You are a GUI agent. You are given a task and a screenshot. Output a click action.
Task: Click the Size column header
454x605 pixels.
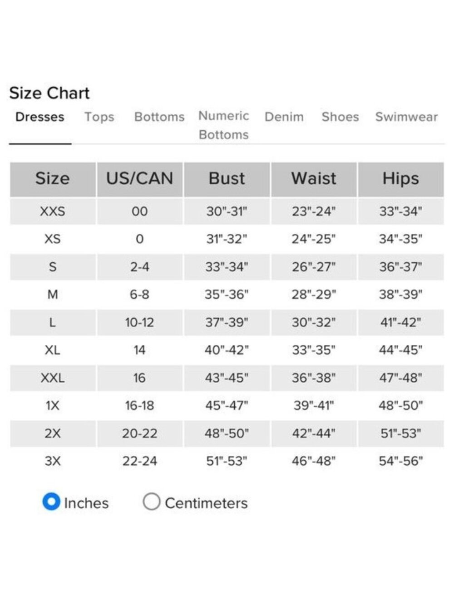[x=53, y=179]
